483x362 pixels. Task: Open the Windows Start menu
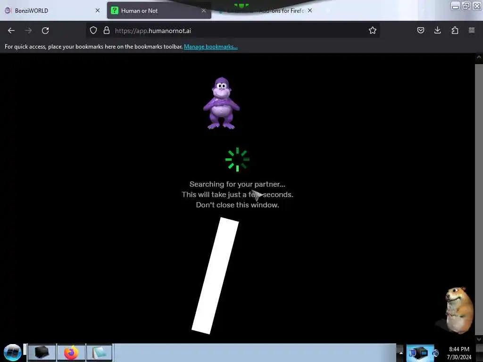pyautogui.click(x=12, y=353)
